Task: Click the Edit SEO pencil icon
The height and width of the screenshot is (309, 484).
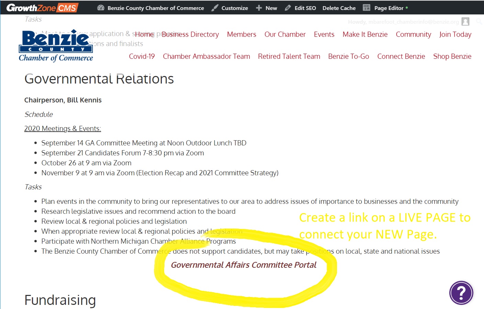Action: (x=288, y=8)
